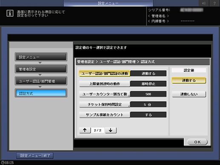Click the 設定メニュー tab at top

[108, 3]
